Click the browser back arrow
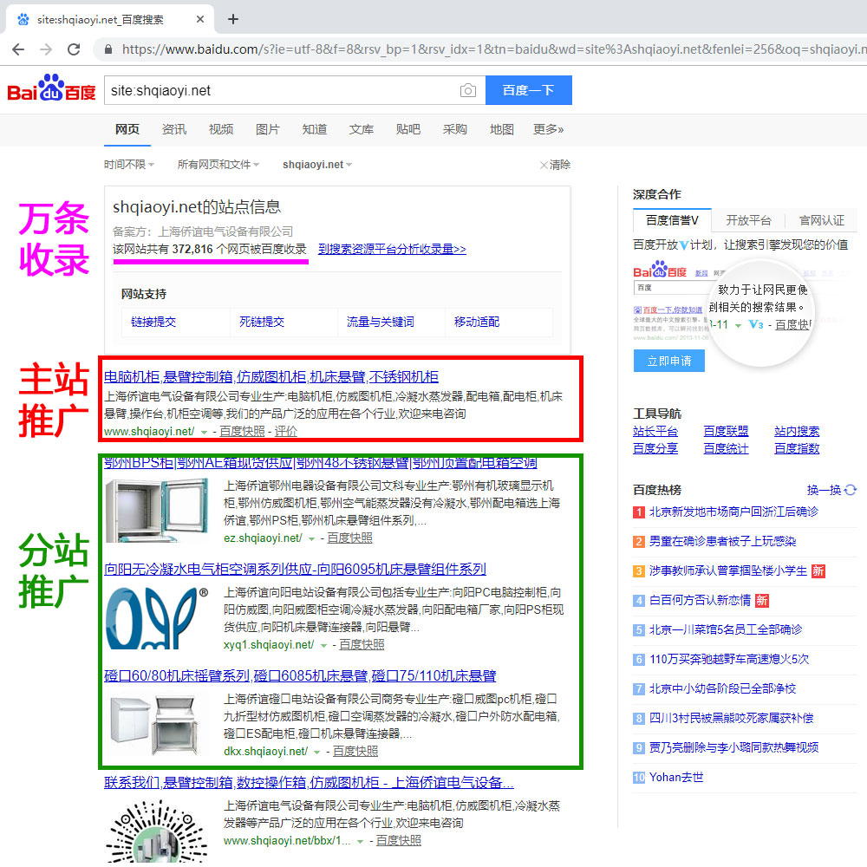867x867 pixels. coord(18,49)
